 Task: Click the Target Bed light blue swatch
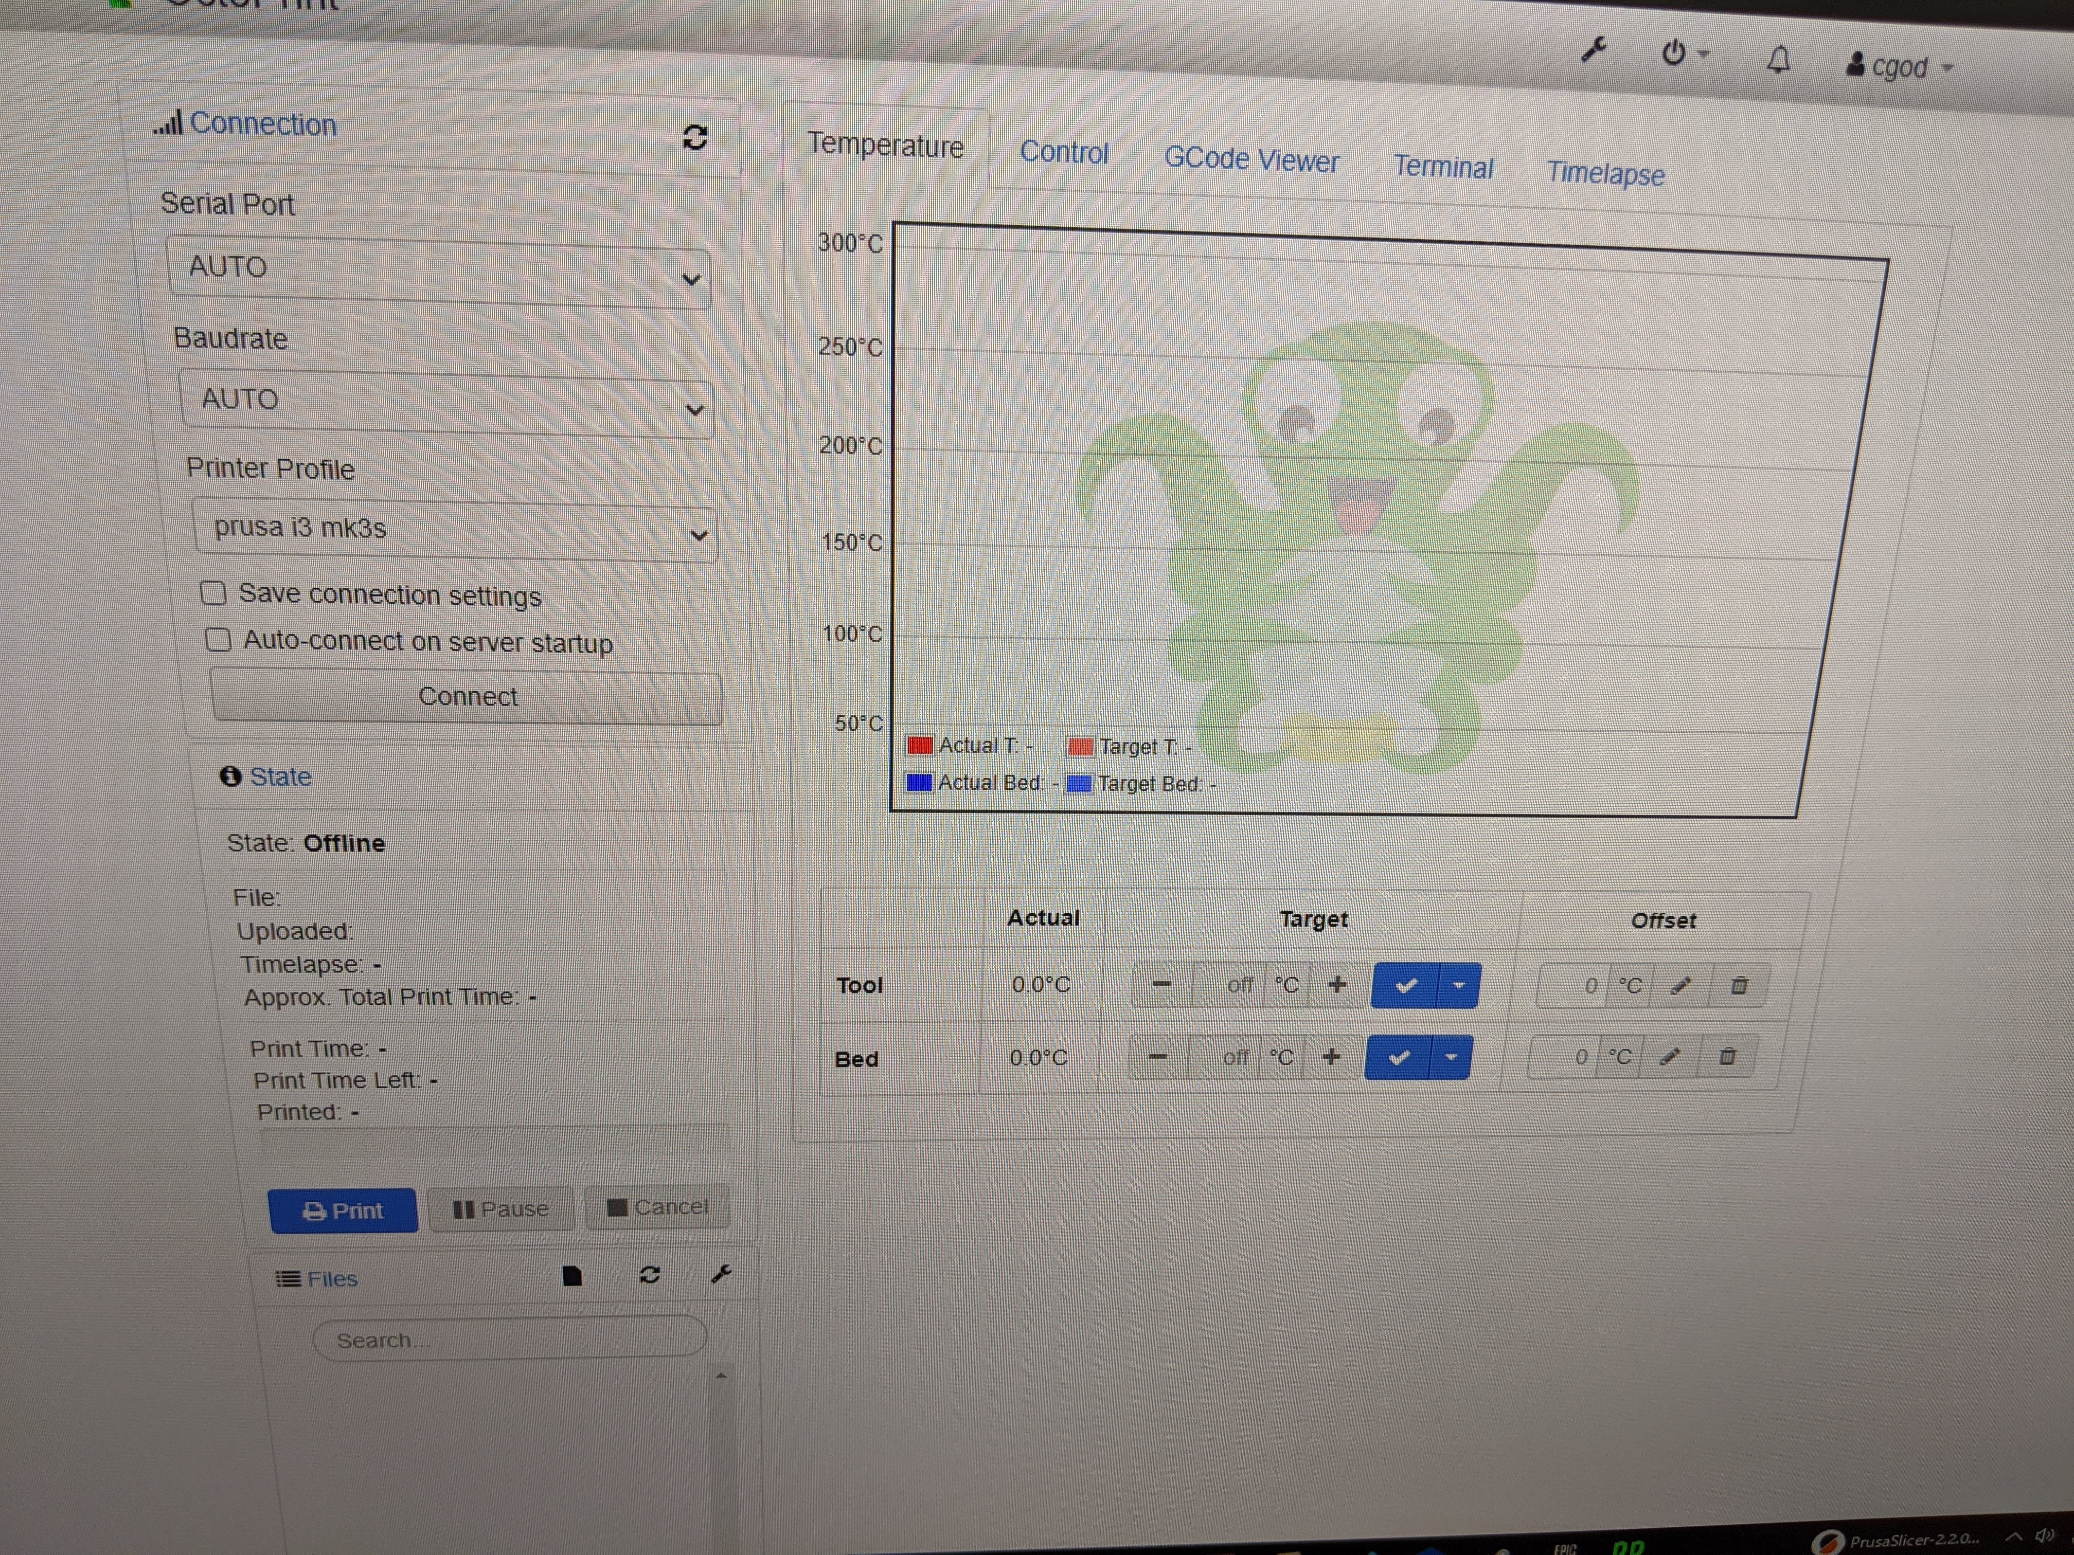[x=1079, y=783]
